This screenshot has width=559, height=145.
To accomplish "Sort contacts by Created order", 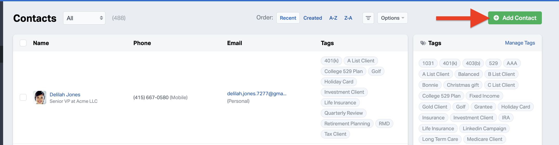I will 312,18.
